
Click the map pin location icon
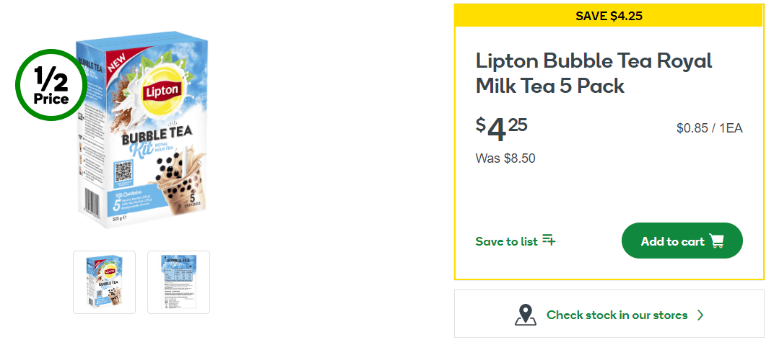(525, 315)
